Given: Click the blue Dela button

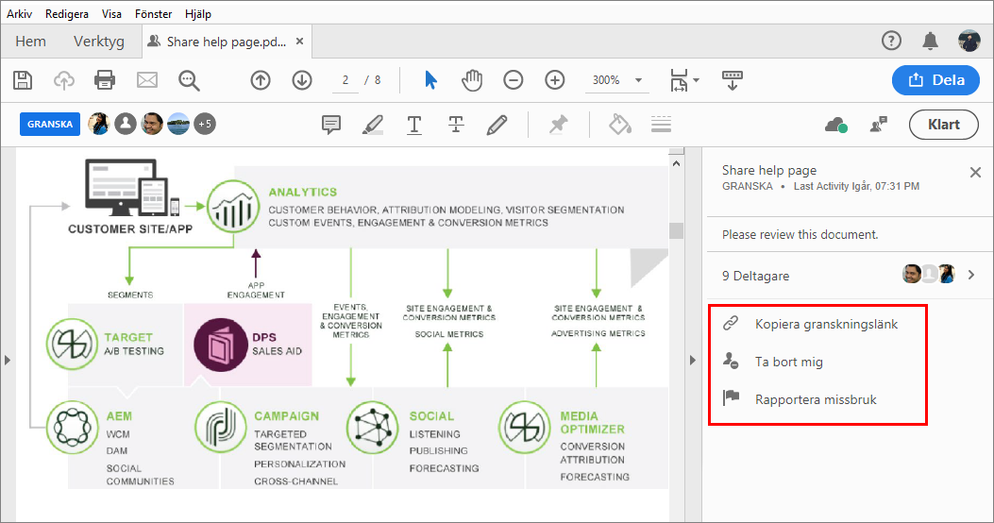Looking at the screenshot, I should 935,80.
